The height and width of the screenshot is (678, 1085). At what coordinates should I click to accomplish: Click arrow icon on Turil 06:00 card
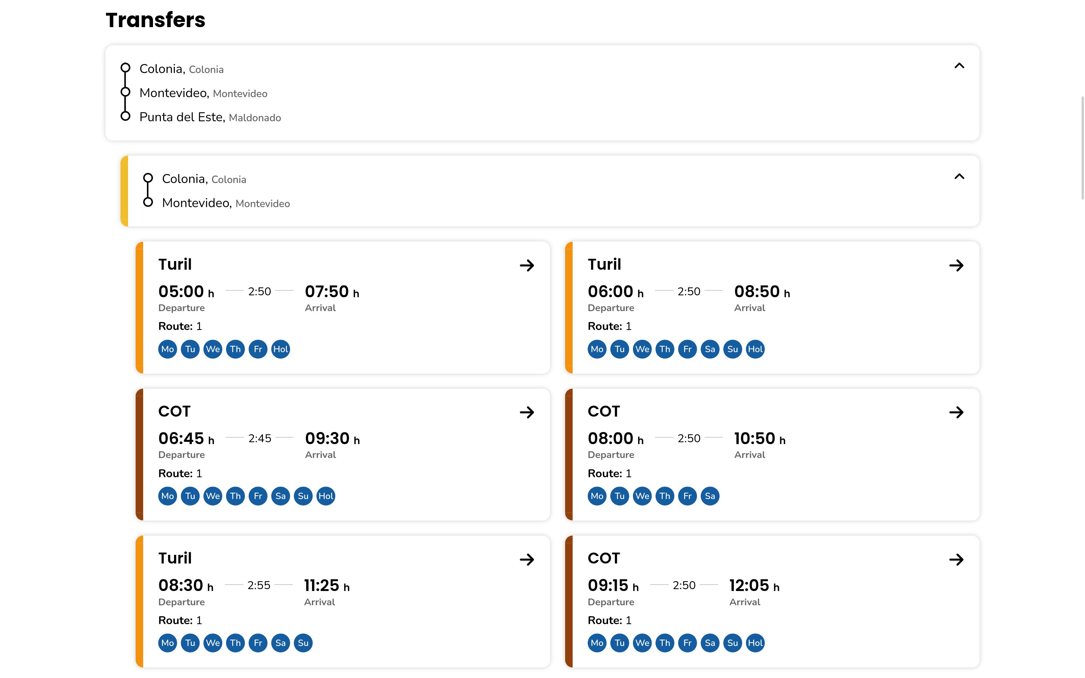956,266
